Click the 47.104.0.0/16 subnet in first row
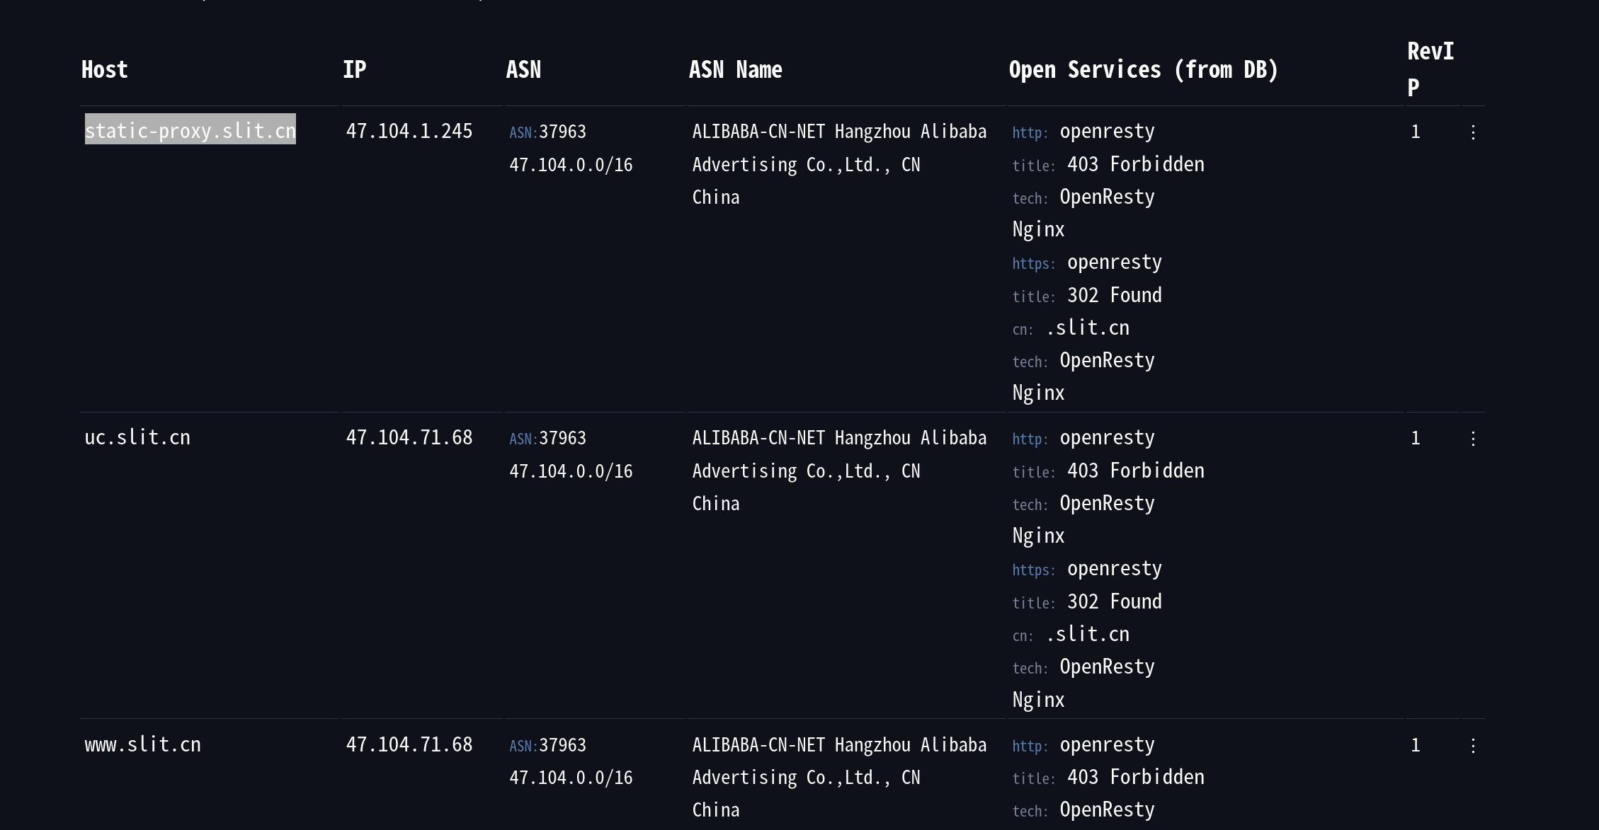This screenshot has height=830, width=1599. coord(571,166)
